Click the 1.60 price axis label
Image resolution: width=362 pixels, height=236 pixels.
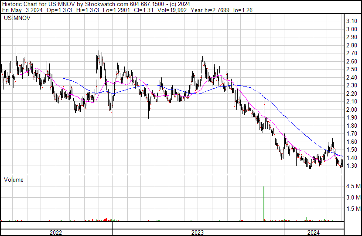(352, 142)
